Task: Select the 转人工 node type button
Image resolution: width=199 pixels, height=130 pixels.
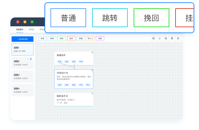Action: click(x=90, y=38)
